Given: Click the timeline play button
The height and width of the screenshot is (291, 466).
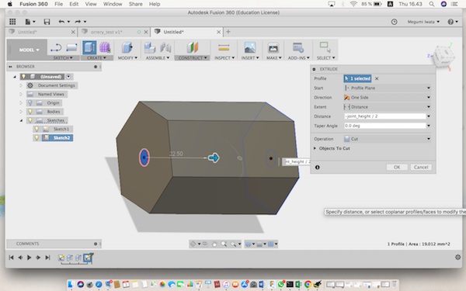Looking at the screenshot, I should tap(30, 258).
